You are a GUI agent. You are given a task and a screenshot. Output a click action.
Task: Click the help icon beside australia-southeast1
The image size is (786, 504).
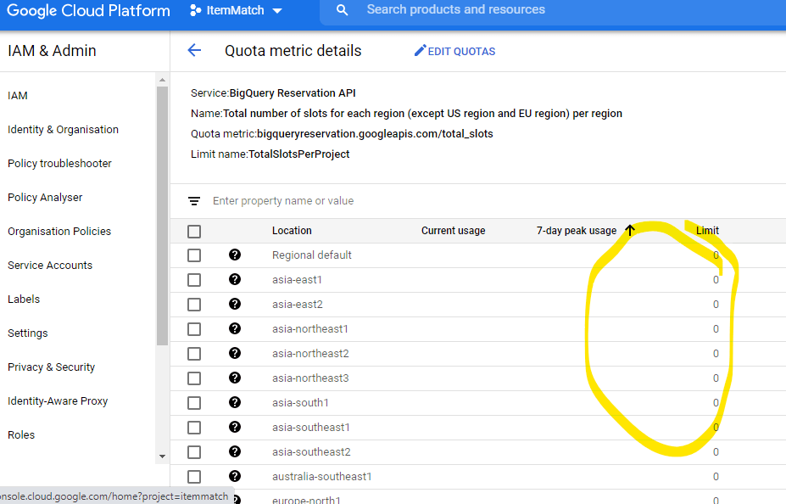235,476
